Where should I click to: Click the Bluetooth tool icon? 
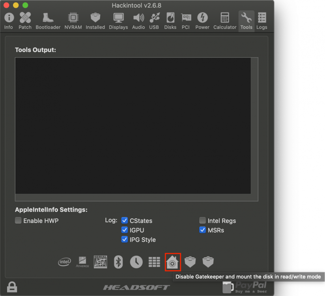pos(118,262)
